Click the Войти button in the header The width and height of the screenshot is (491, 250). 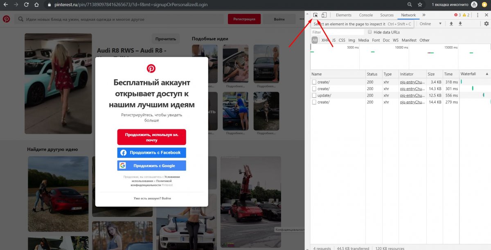click(279, 19)
